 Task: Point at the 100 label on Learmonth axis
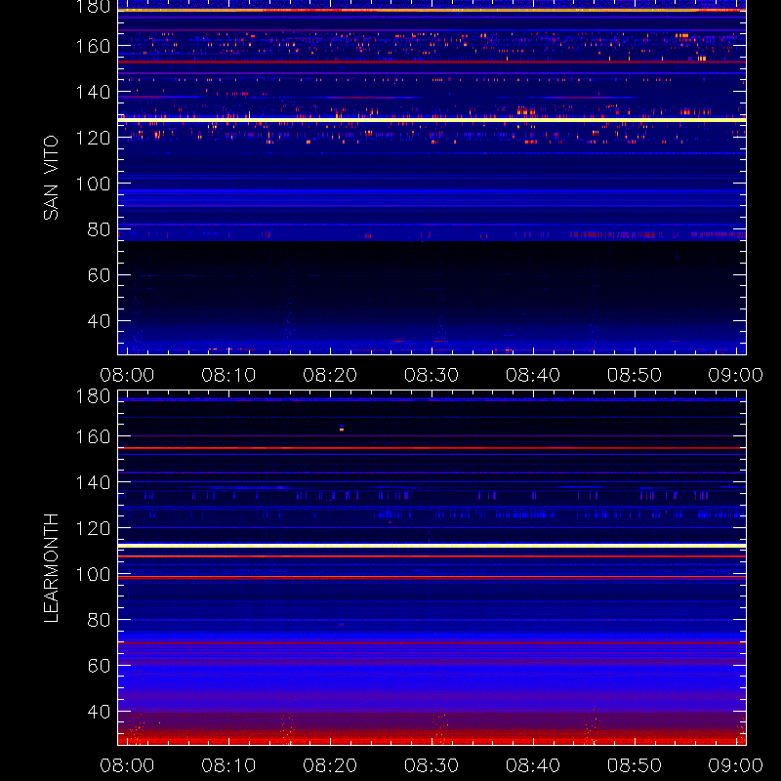tap(93, 574)
